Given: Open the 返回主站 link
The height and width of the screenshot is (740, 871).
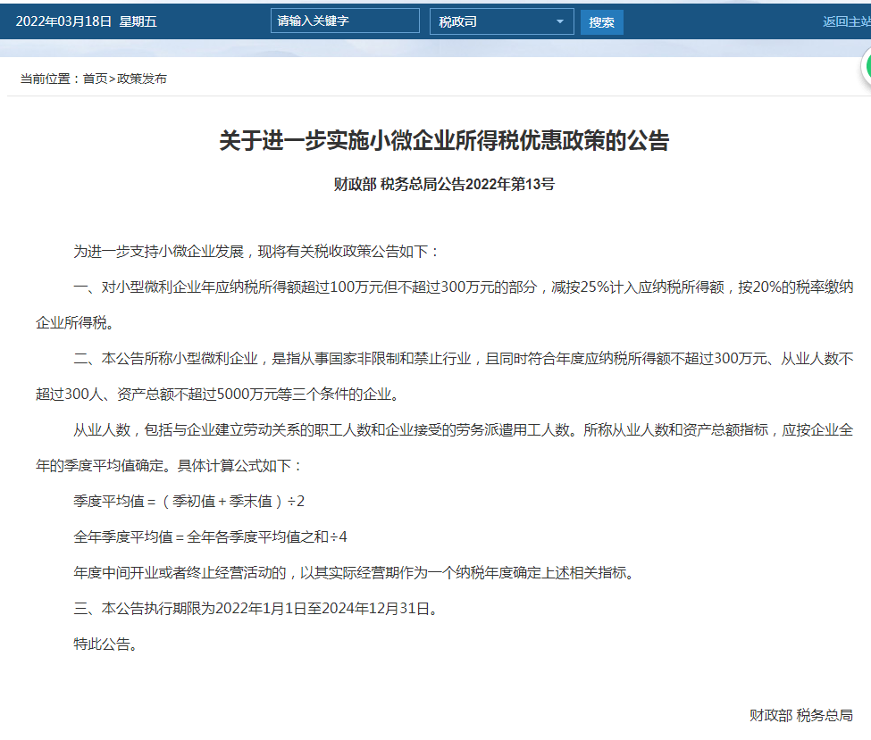Looking at the screenshot, I should coord(847,21).
